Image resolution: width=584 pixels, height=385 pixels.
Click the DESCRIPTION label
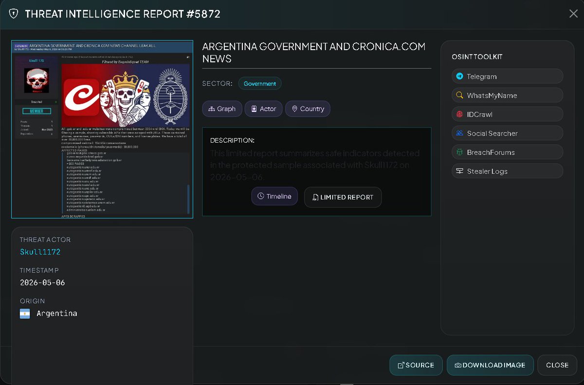232,141
